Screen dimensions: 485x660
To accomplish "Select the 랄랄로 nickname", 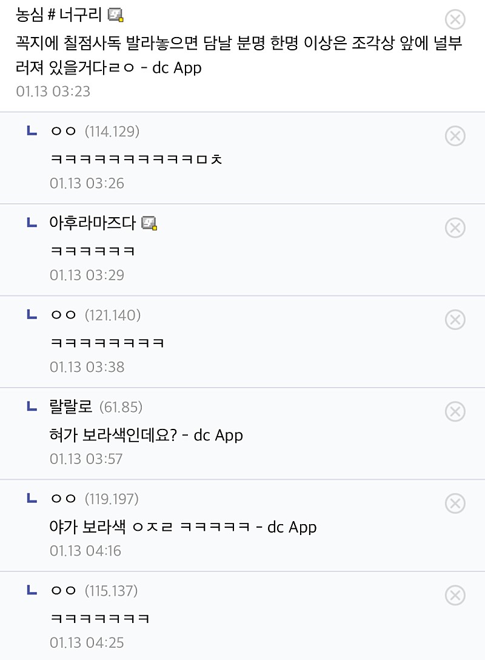I will [71, 407].
